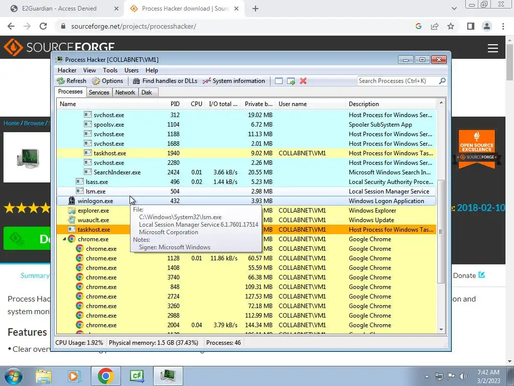
Task: Sort by the Description column header
Action: (x=391, y=104)
